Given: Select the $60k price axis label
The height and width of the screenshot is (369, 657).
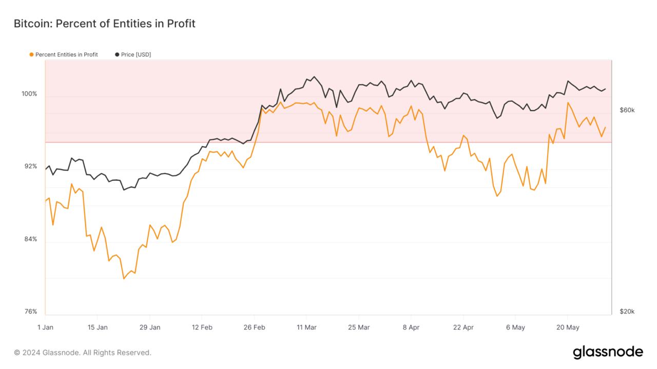Looking at the screenshot, I should click(x=627, y=110).
